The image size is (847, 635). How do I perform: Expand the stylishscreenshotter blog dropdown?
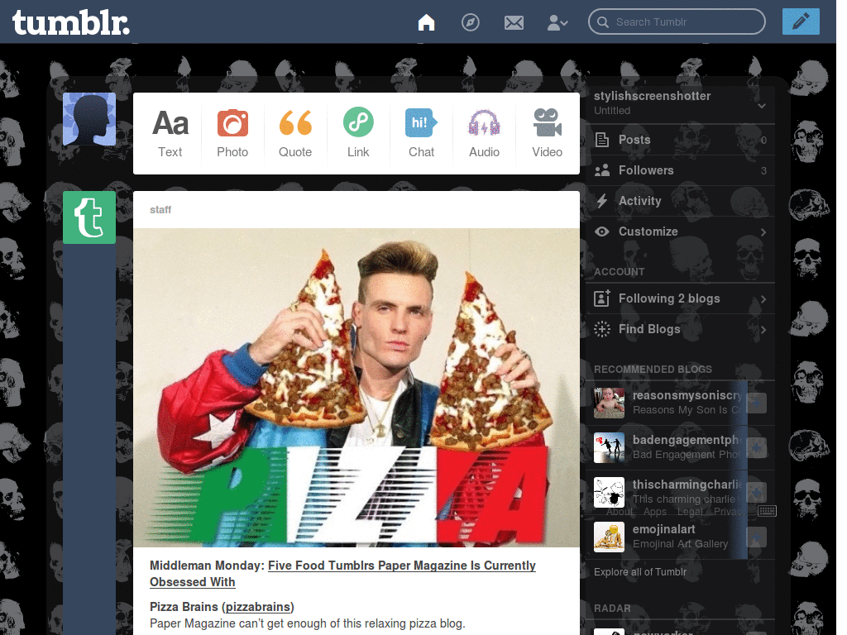pyautogui.click(x=762, y=105)
